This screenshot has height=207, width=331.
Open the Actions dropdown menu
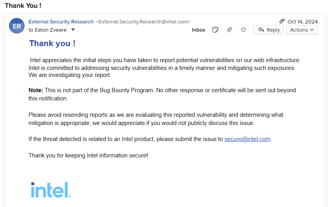coord(302,30)
